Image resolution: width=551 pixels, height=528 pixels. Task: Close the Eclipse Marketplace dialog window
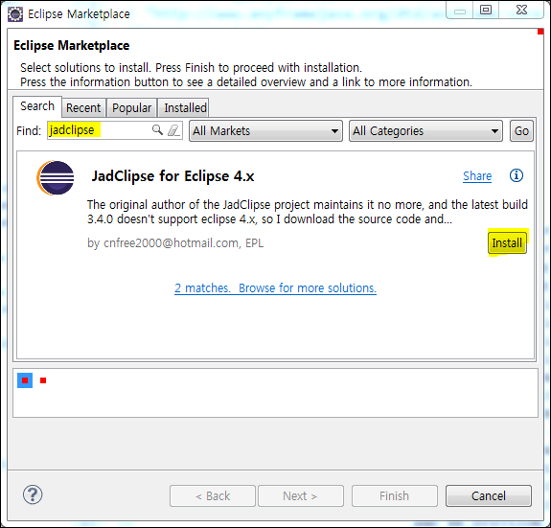point(522,10)
